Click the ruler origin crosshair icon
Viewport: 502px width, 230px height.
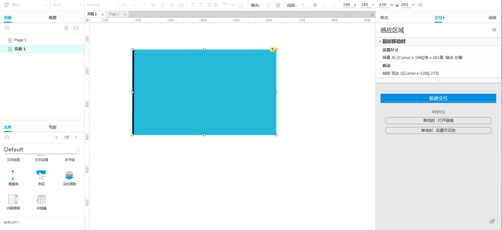(87, 20)
